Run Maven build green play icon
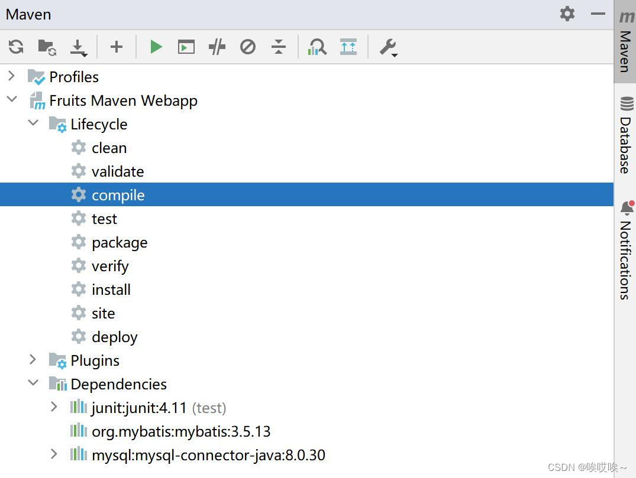 tap(156, 47)
